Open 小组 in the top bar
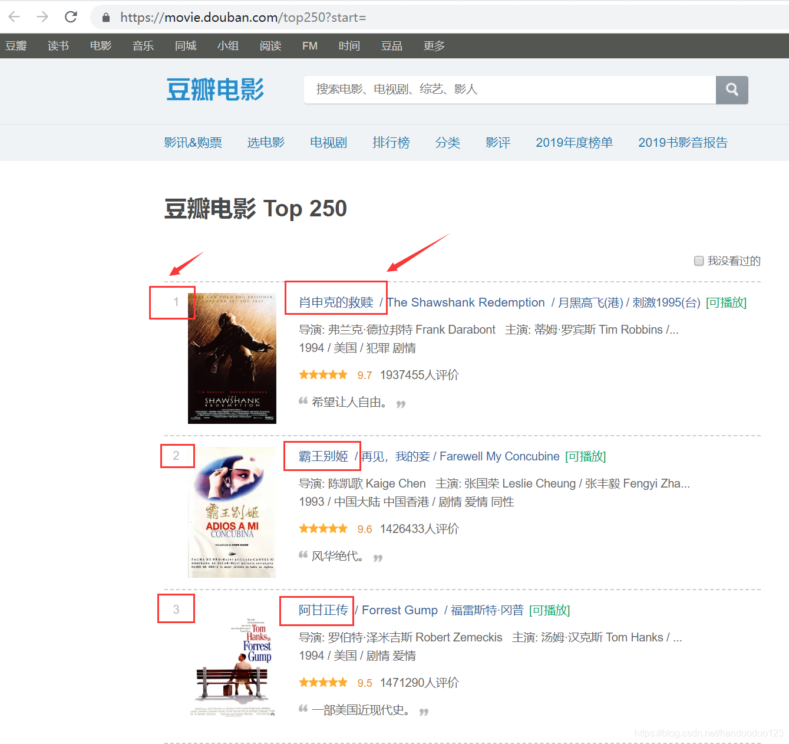Screen dimensions: 789x744 (x=228, y=46)
